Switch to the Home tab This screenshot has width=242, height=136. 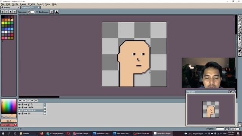click(x=10, y=7)
